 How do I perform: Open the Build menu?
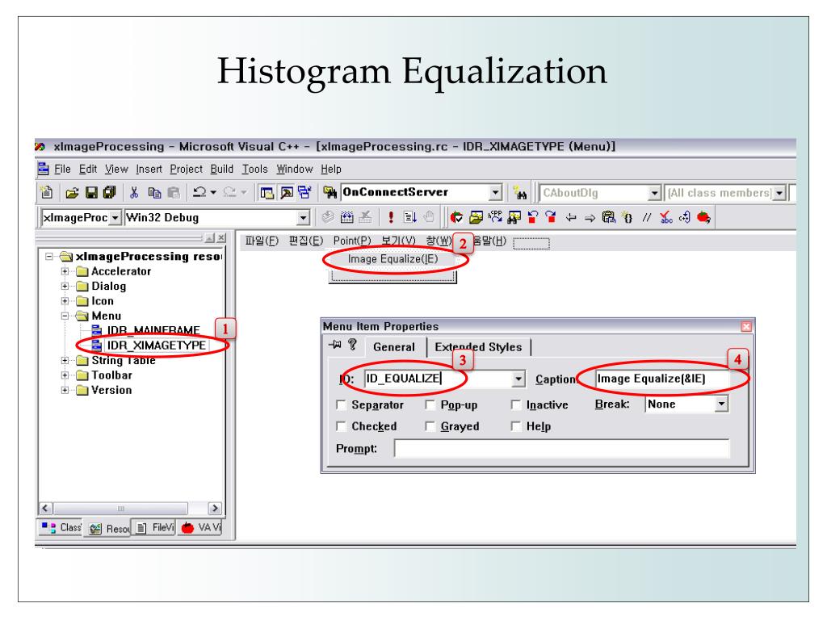(x=221, y=170)
